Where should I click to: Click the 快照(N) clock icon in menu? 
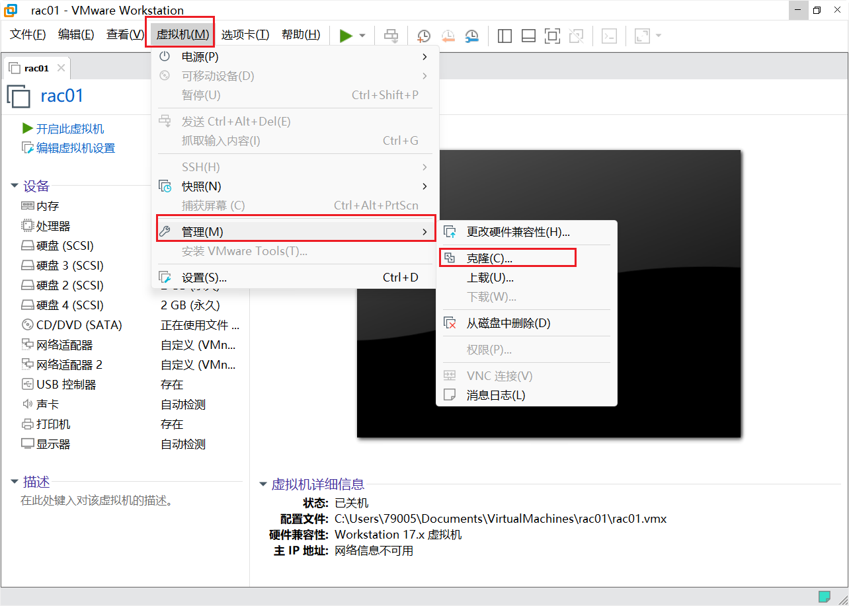coord(165,186)
